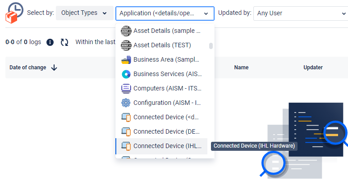Click the Name column header

[x=241, y=68]
